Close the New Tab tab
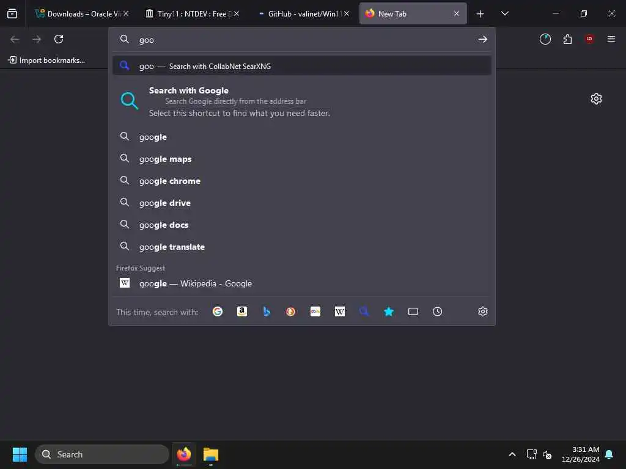The image size is (626, 469). pos(456,13)
